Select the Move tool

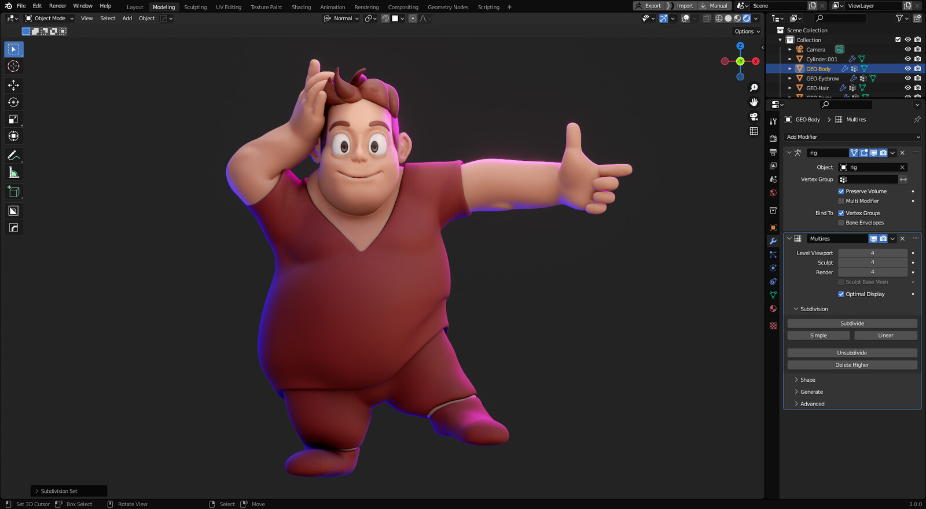pyautogui.click(x=14, y=85)
